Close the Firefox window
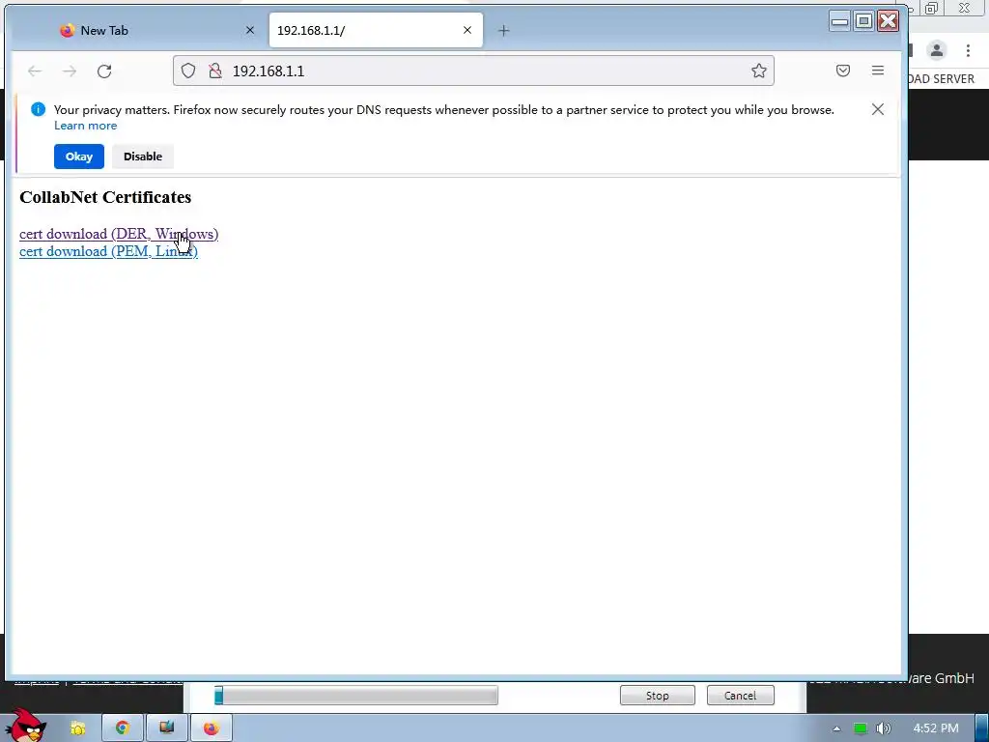Image resolution: width=989 pixels, height=742 pixels. point(889,21)
